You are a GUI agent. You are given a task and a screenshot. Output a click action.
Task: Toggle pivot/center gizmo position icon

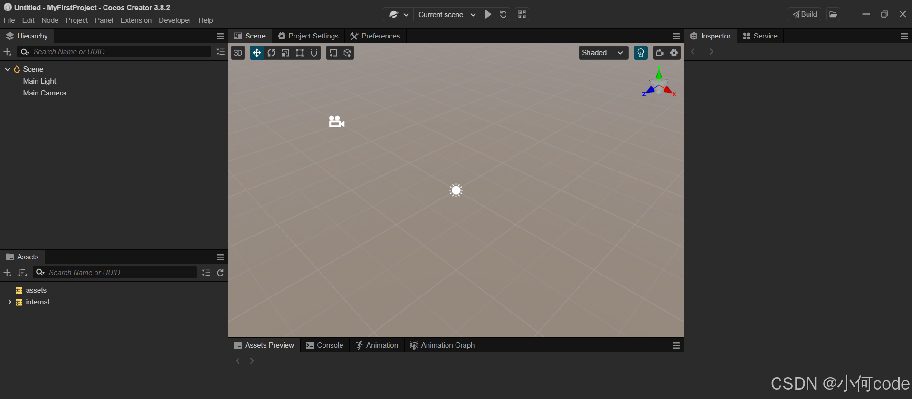tap(333, 53)
